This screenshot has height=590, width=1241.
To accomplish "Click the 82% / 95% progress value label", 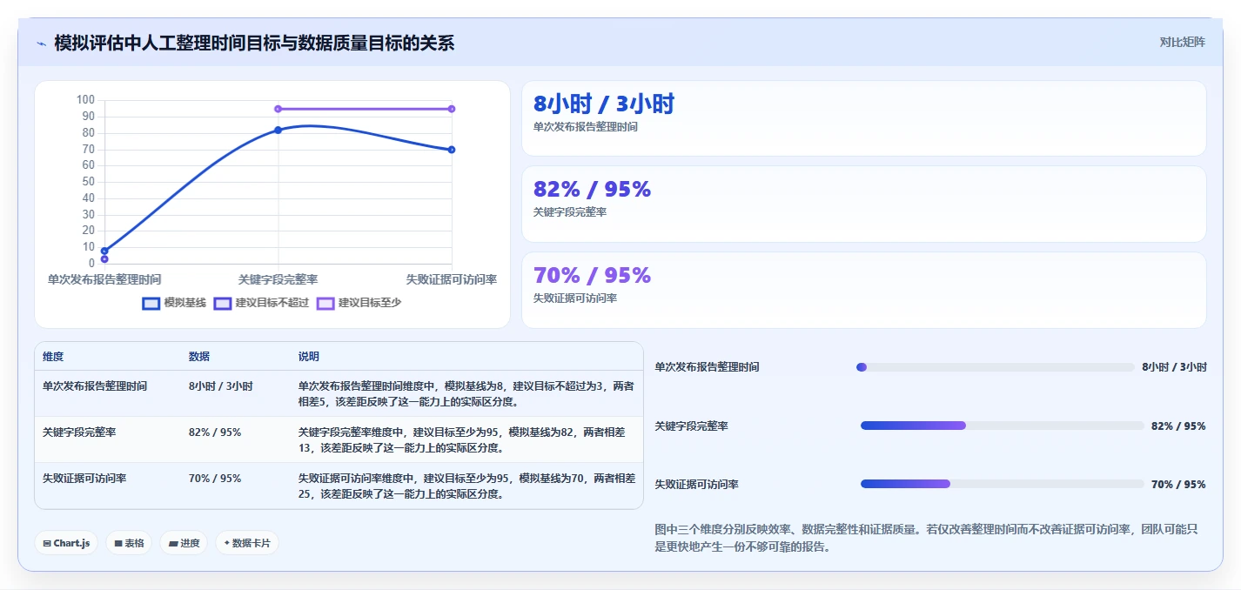I will coord(1178,426).
